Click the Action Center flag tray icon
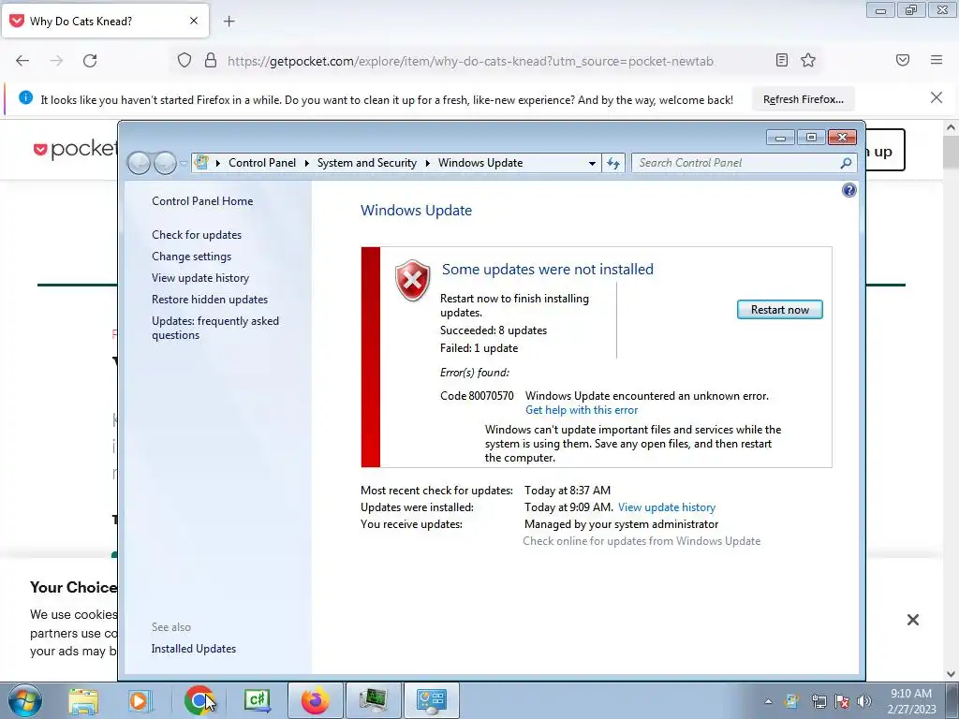Viewport: 959px width, 719px height. (x=842, y=701)
